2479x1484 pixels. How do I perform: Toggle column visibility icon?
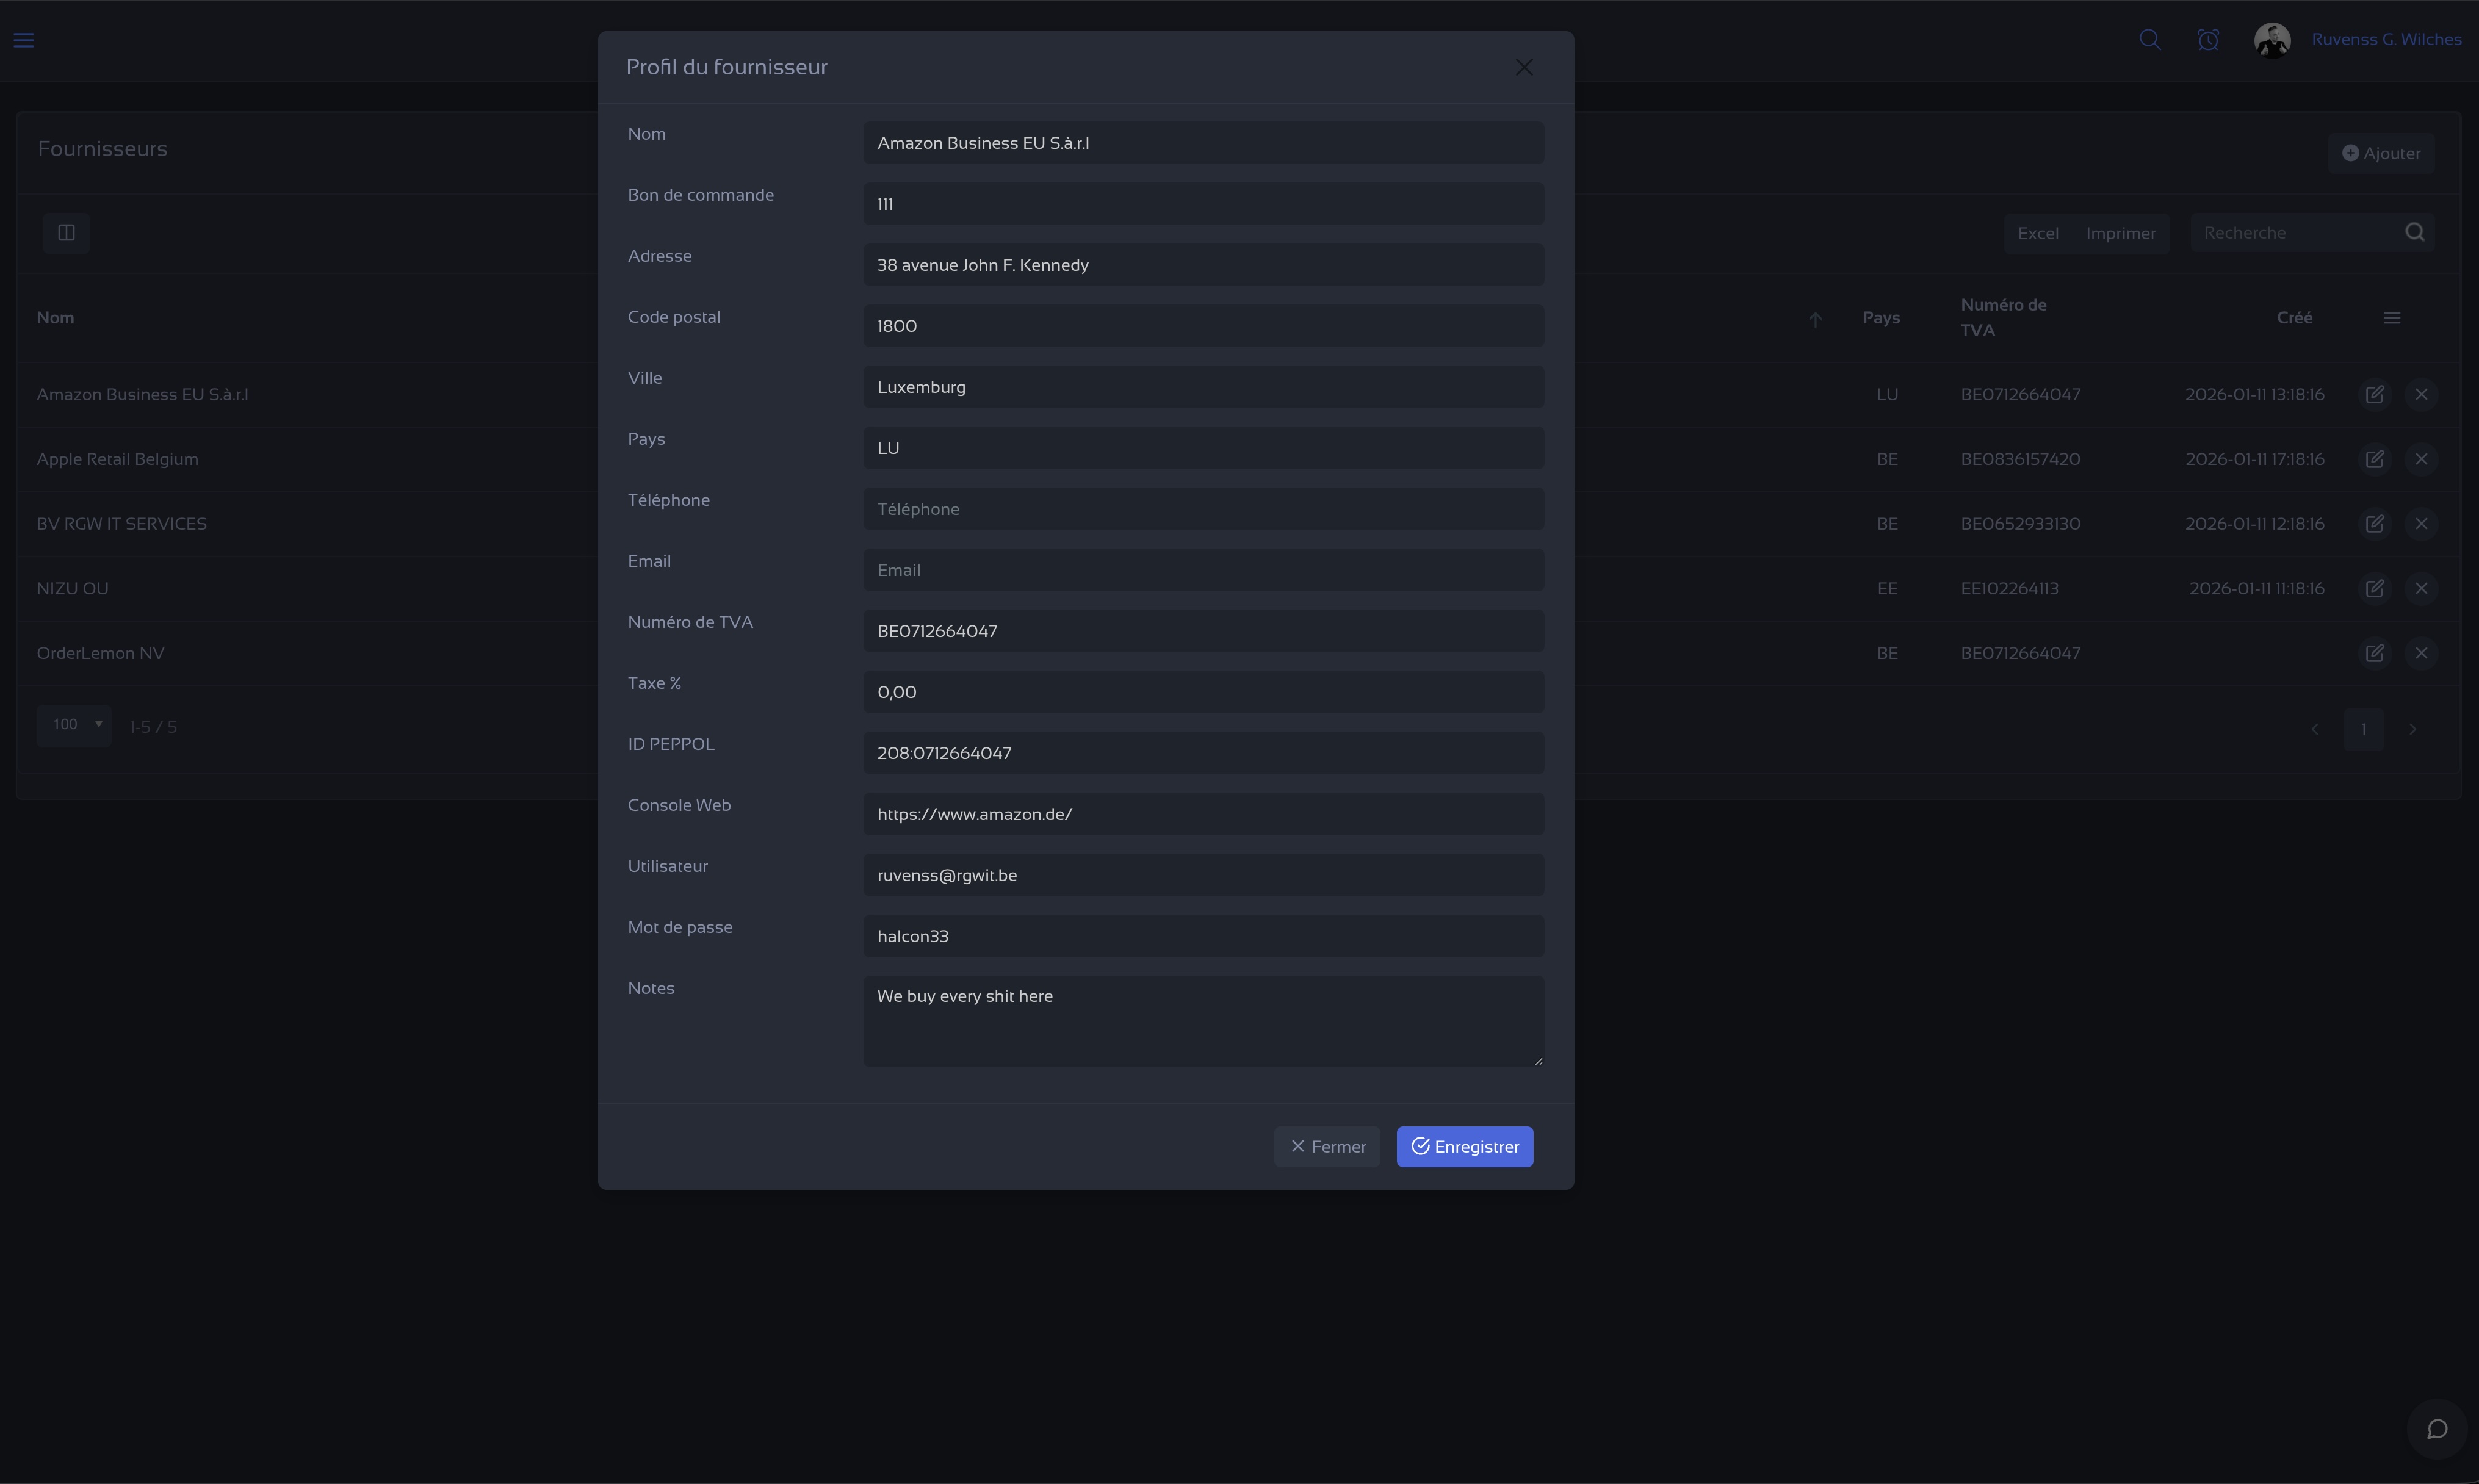point(66,233)
